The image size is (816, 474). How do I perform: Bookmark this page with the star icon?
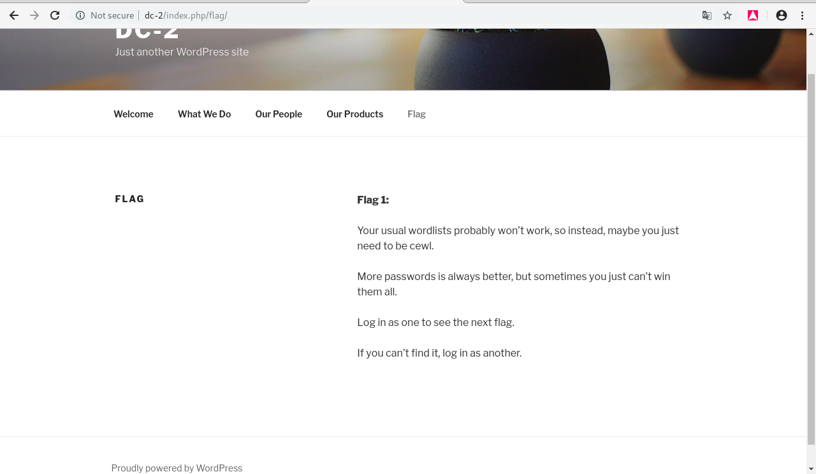(x=727, y=15)
